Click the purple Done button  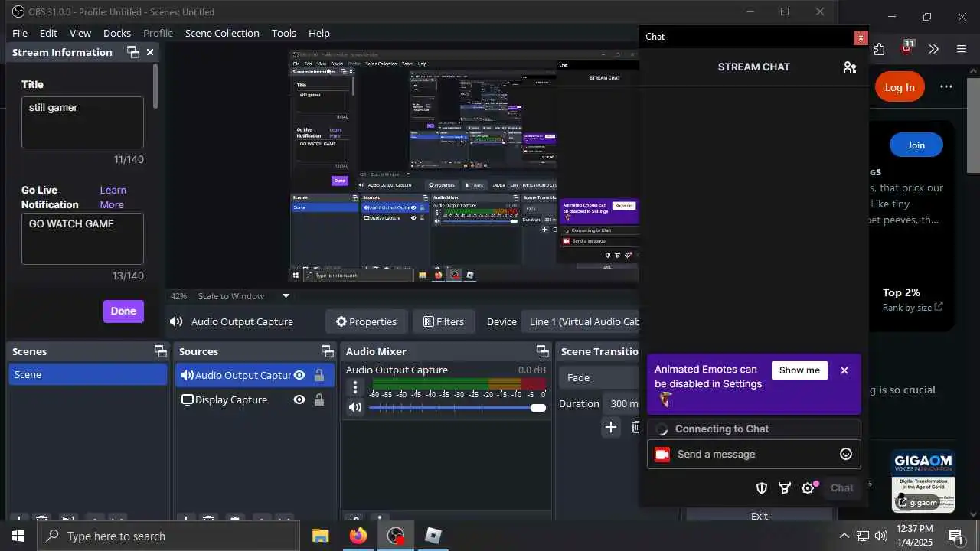coord(123,311)
